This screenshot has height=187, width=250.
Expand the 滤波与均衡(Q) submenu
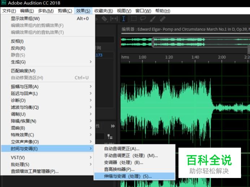48,107
